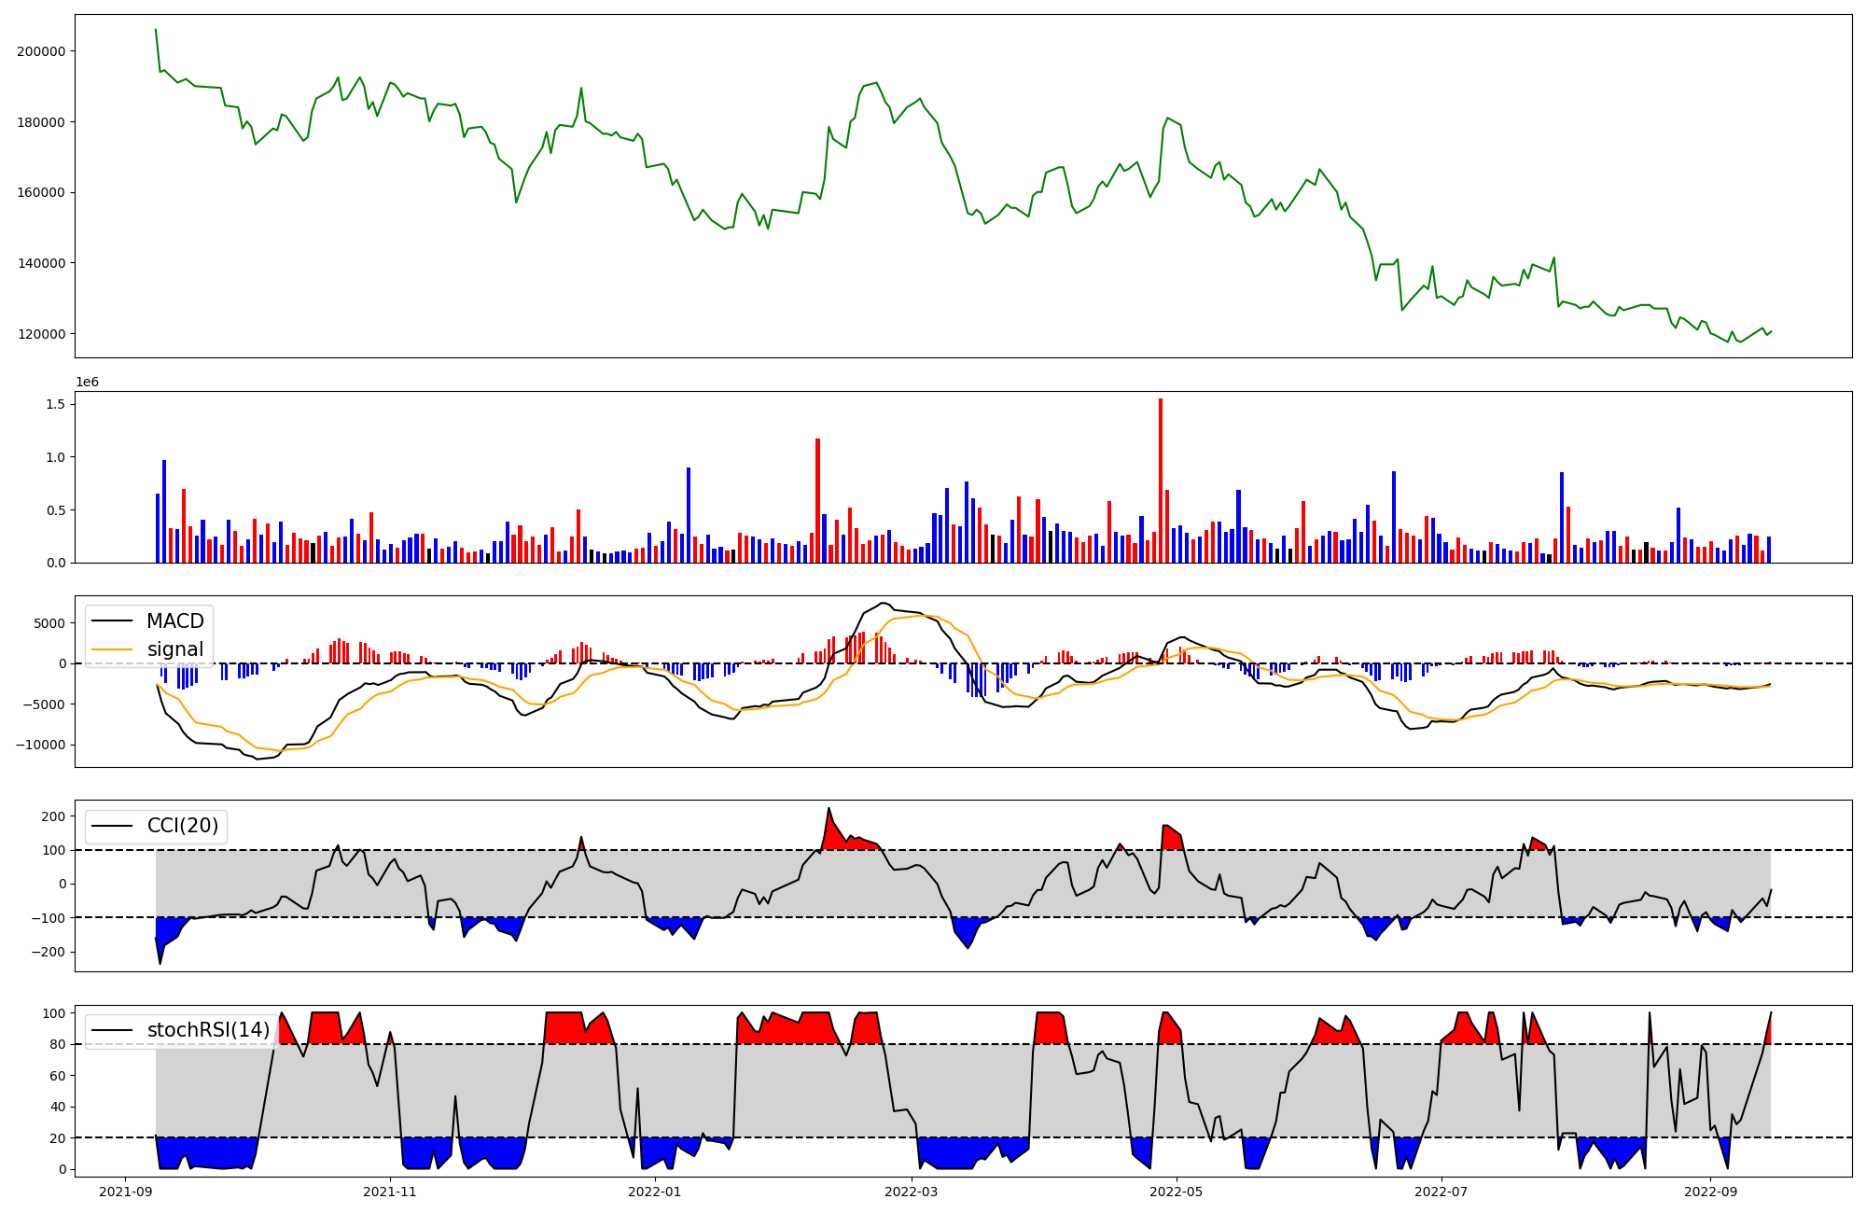This screenshot has width=1866, height=1213.
Task: Click the 200 tick on CCI axis
Action: point(53,816)
